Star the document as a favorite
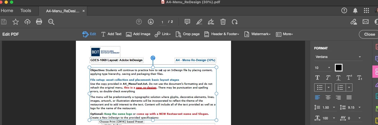Viewport: 378px width, 125px height. point(16,22)
